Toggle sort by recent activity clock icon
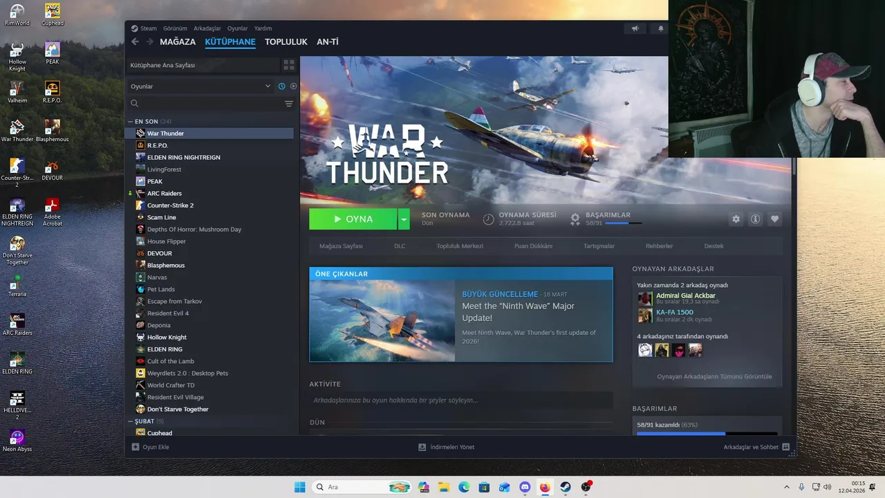The width and height of the screenshot is (885, 498). 281,86
